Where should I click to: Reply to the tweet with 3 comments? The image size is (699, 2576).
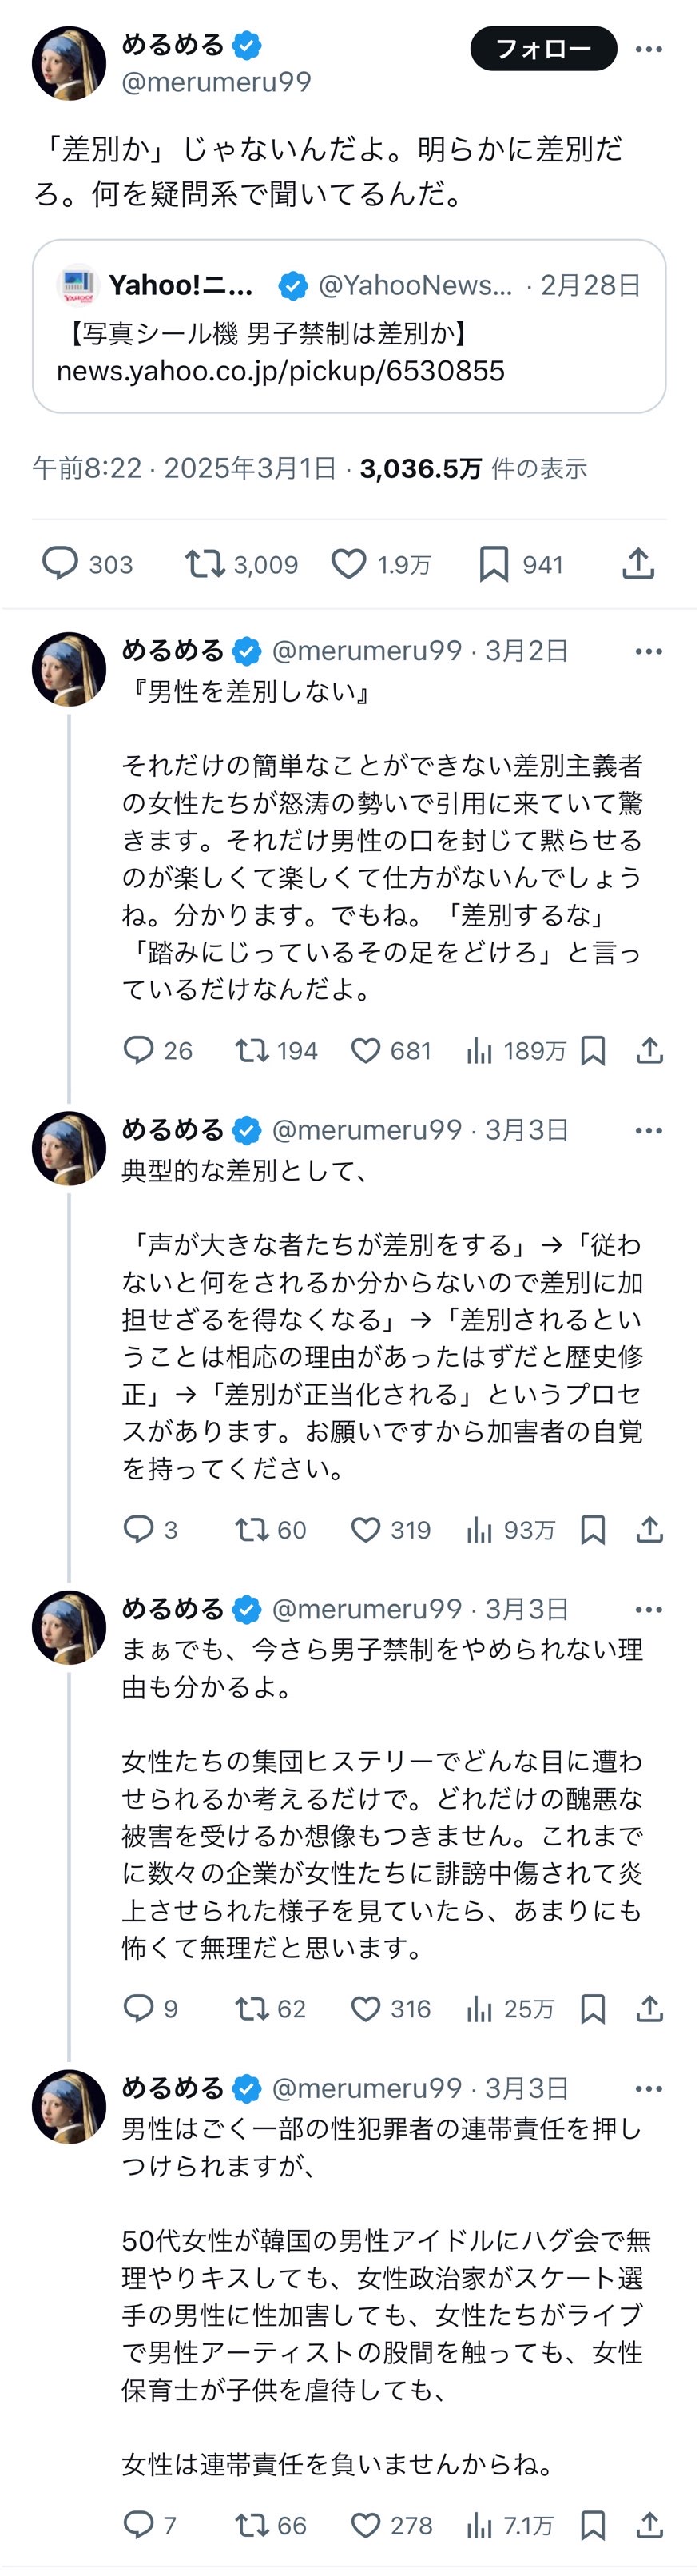[138, 1529]
